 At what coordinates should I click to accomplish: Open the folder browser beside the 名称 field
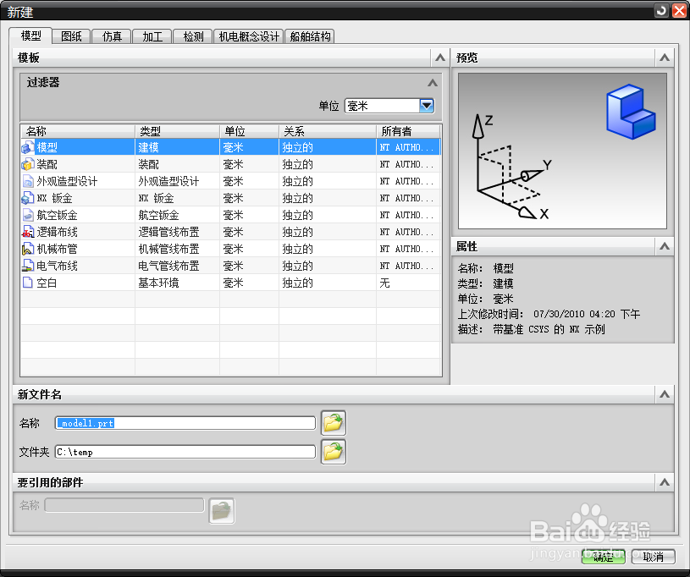[x=333, y=422]
